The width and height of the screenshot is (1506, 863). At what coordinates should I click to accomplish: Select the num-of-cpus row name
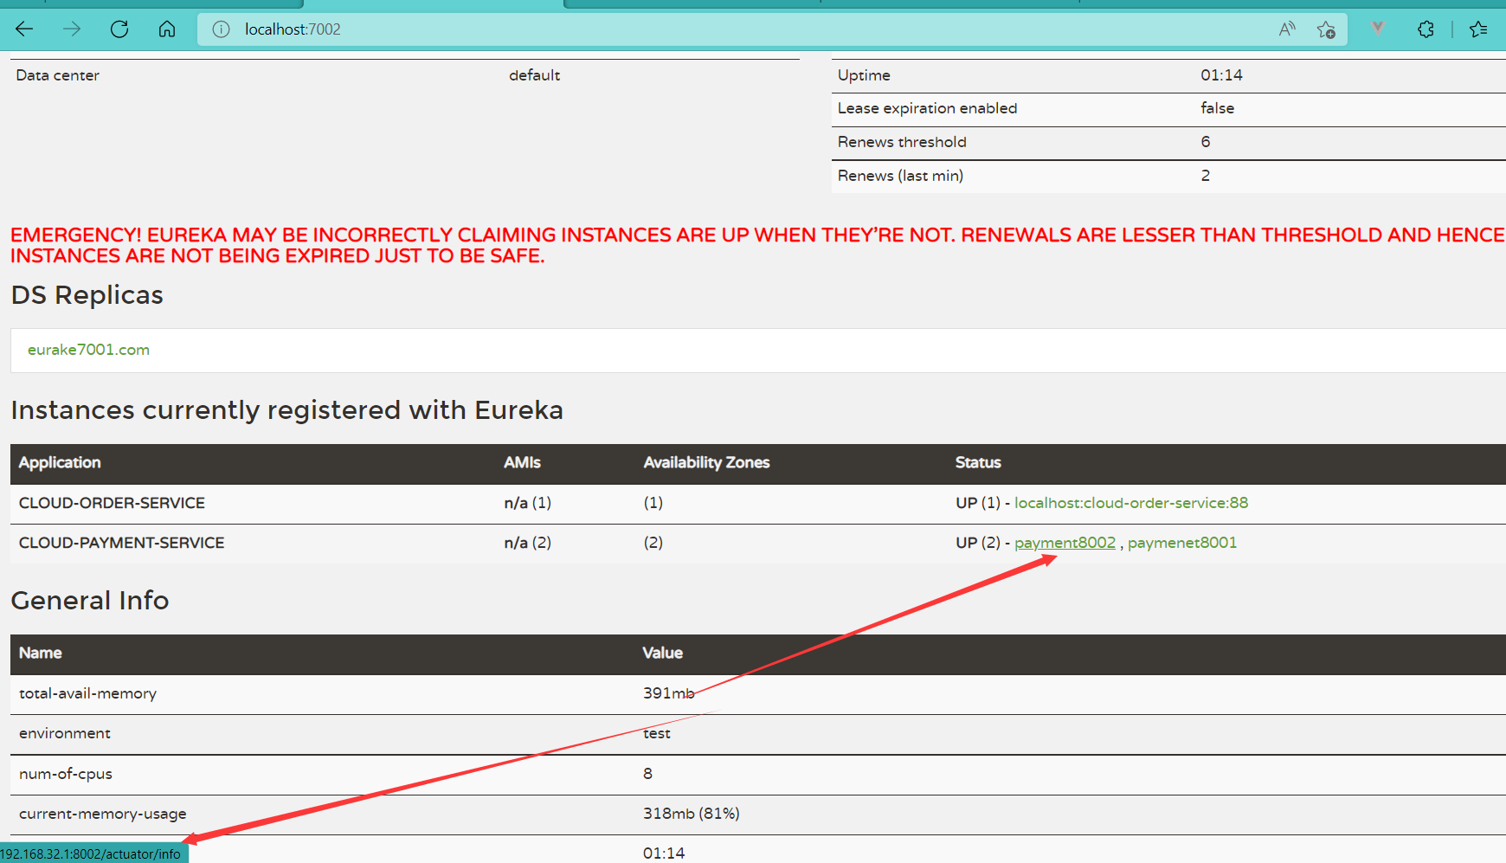(66, 774)
